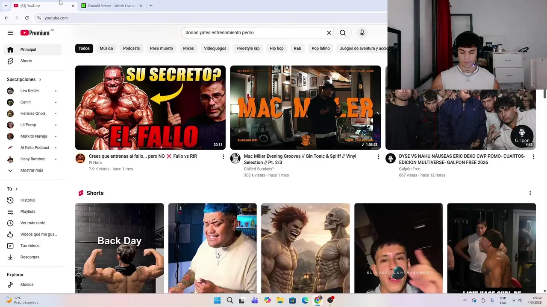Select the R&B filter chip
Image resolution: width=547 pixels, height=307 pixels.
[297, 49]
